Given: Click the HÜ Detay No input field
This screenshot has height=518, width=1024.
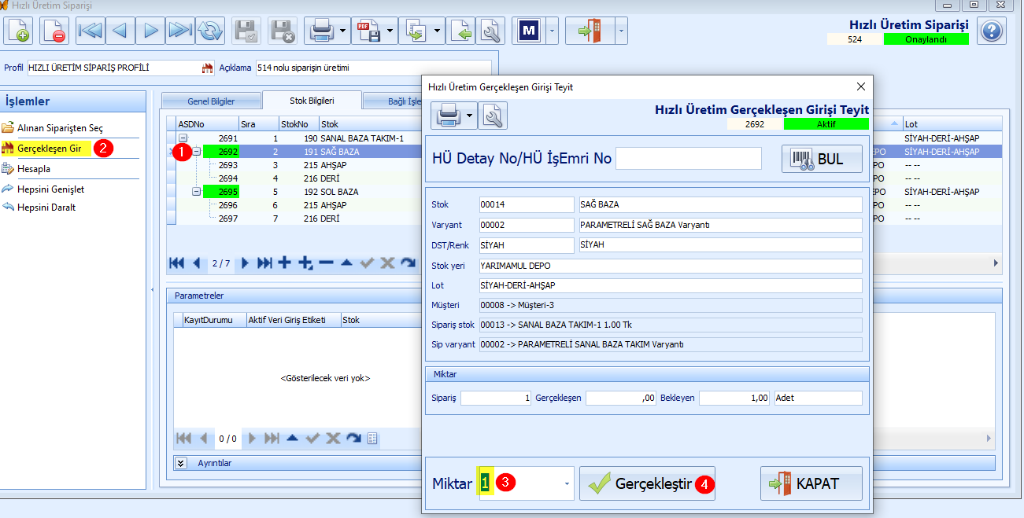Looking at the screenshot, I should tap(689, 159).
